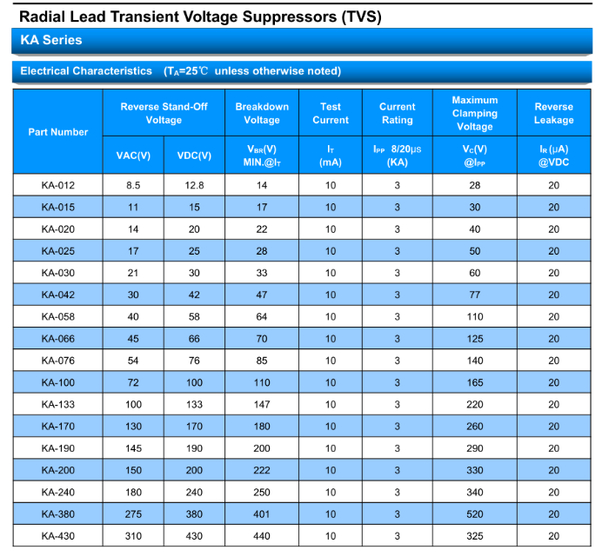Select the KA-133 part number cell
Viewport: 602px width, 550px height.
tap(58, 404)
